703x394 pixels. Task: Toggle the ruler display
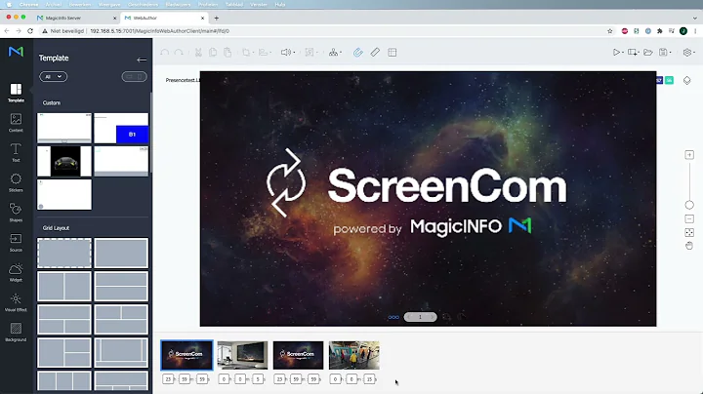click(x=375, y=53)
